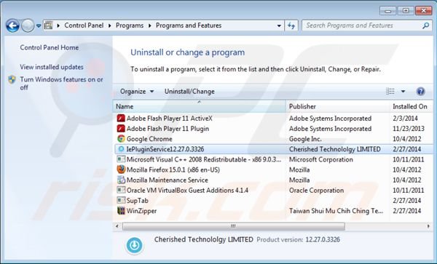The height and width of the screenshot is (264, 437).
Task: Open the view options dropdown arrow
Action: point(403,91)
